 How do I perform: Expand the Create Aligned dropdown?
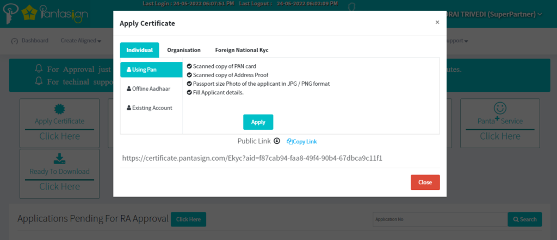81,41
